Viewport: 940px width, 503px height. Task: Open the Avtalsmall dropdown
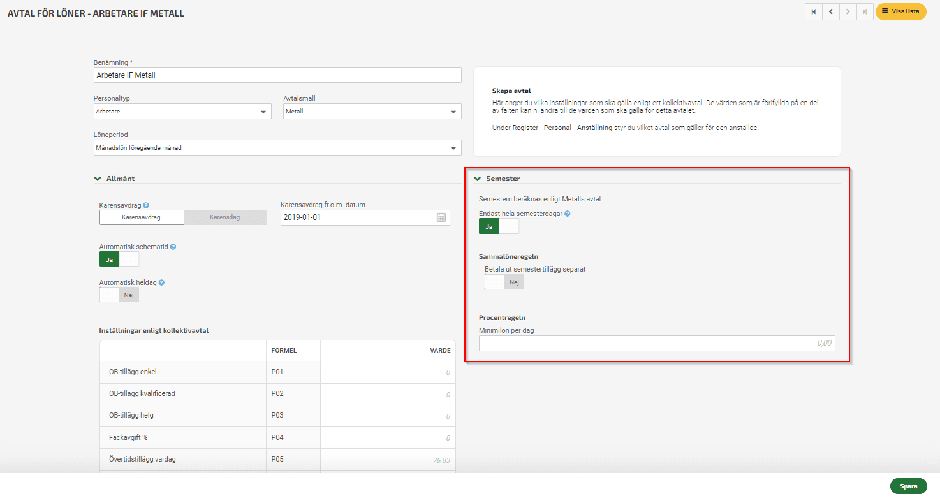tap(372, 112)
